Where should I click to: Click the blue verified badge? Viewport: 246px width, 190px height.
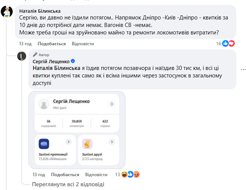click(73, 61)
